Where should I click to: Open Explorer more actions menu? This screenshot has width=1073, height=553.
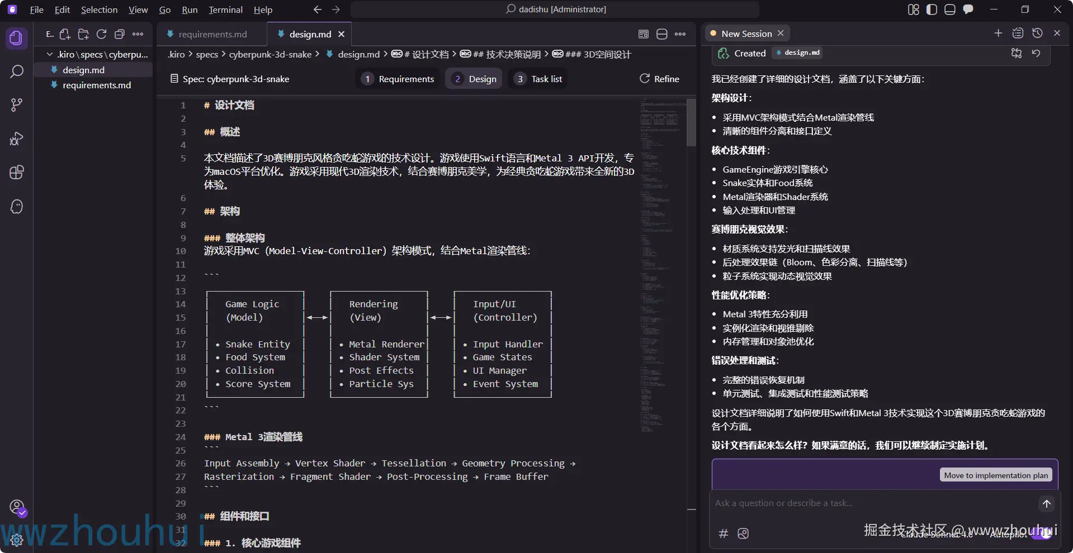138,34
